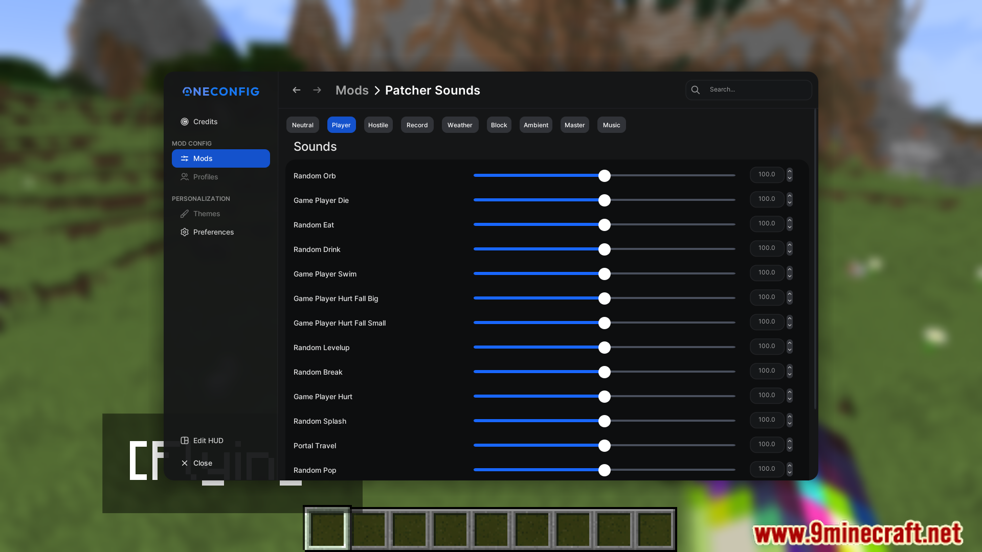The image size is (982, 552).
Task: Click the Game Player Swim slider handle
Action: pos(605,274)
